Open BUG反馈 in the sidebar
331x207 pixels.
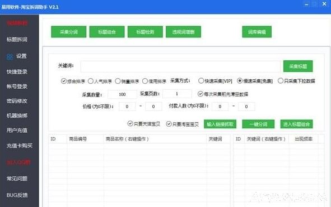tap(17, 195)
